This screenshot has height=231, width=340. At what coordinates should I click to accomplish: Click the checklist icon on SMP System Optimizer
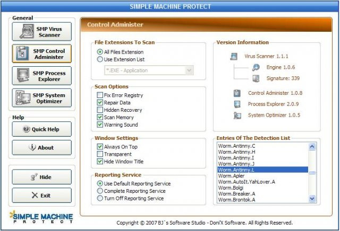(x=23, y=98)
